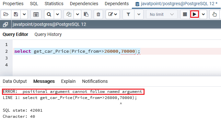Switch to Query History tab
Image resolution: width=221 pixels, height=121 pixels.
[48, 34]
